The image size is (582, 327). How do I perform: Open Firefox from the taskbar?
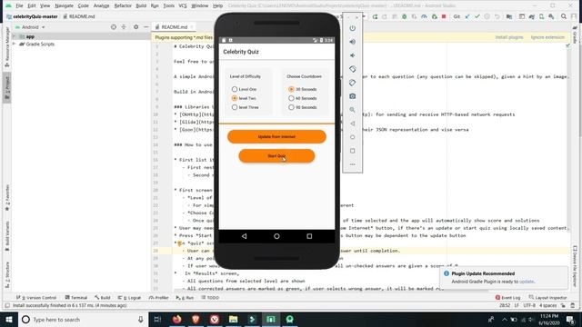pos(177,319)
